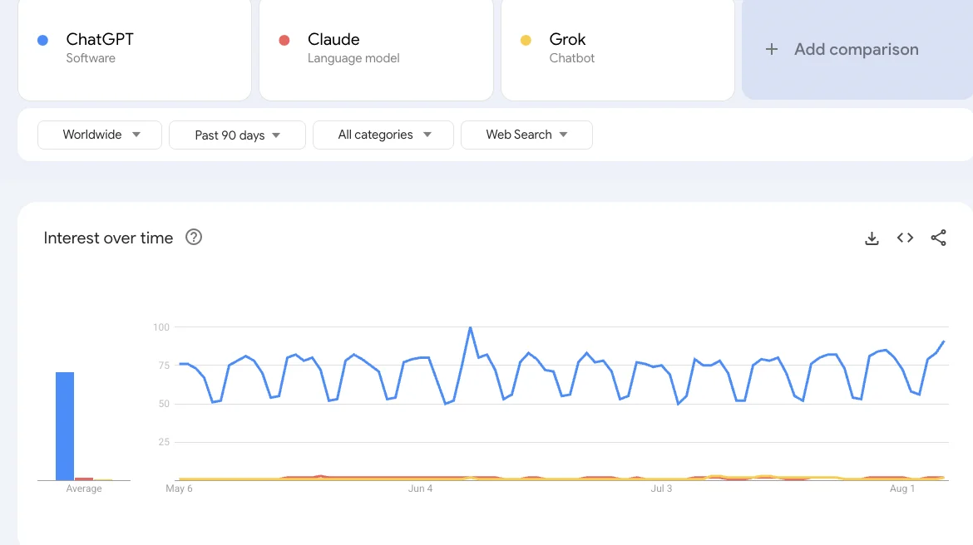Download the Interest over time data
This screenshot has width=973, height=545.
coord(872,238)
